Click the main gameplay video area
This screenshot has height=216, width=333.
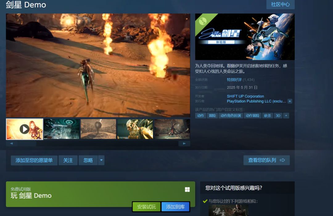98,65
